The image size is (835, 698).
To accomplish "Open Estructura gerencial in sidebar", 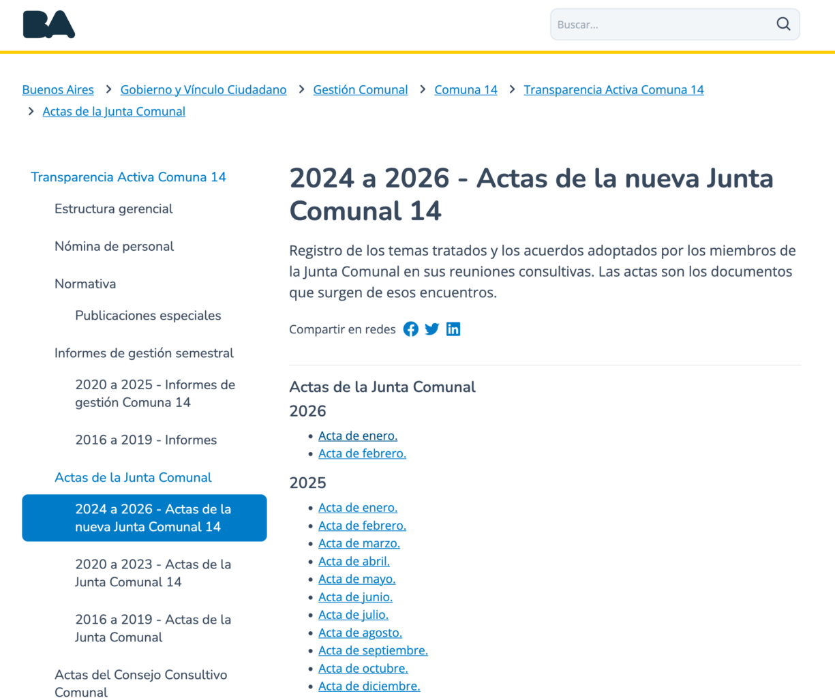I will coord(113,209).
